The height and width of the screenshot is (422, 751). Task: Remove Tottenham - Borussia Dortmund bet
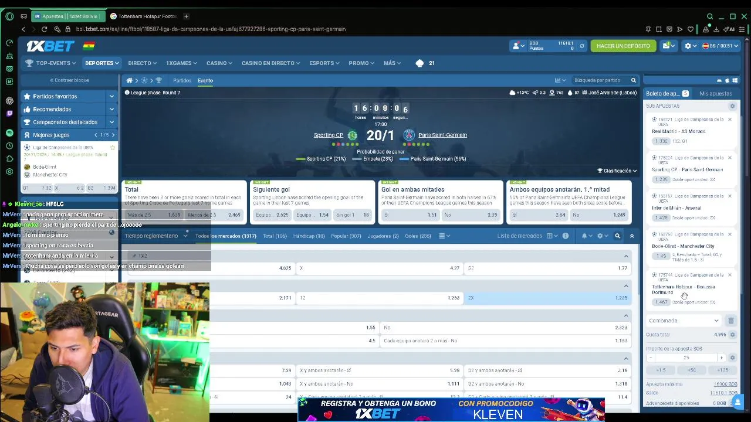click(730, 275)
